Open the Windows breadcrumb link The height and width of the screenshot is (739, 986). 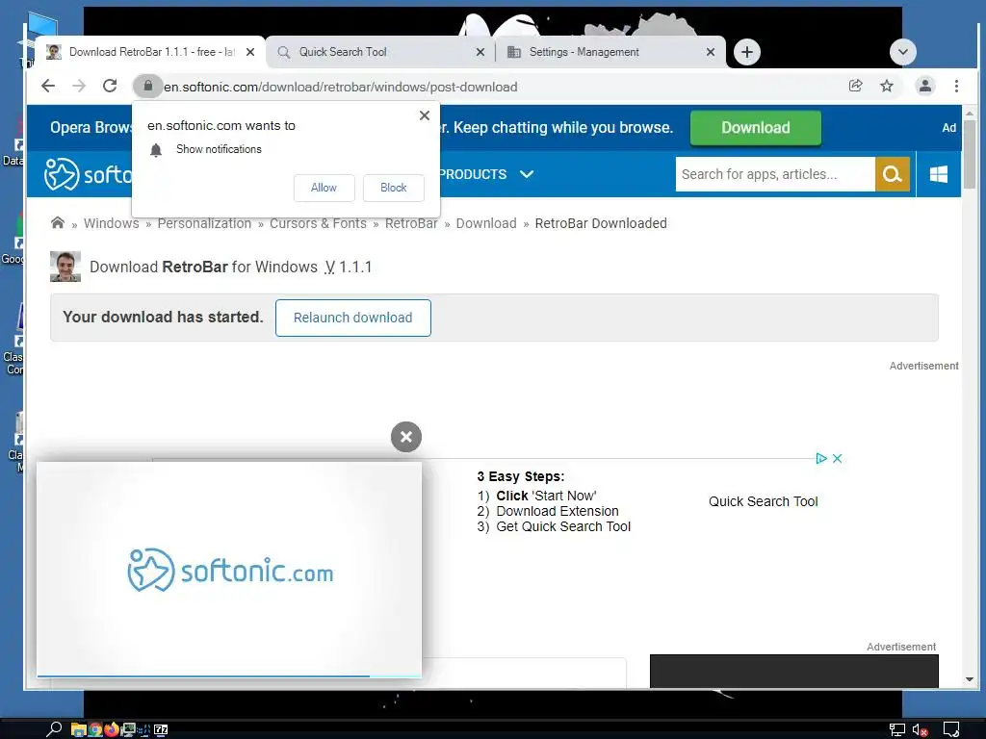(x=112, y=223)
